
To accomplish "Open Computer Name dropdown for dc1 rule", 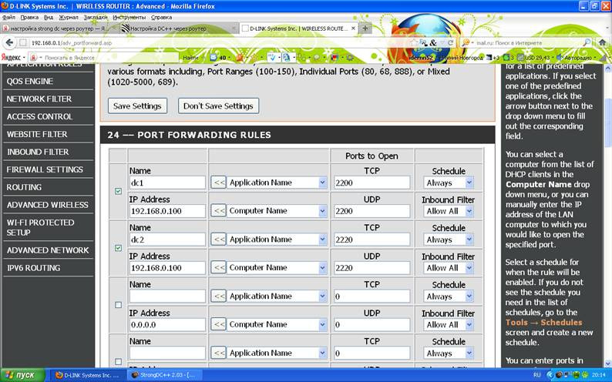I will [277, 210].
